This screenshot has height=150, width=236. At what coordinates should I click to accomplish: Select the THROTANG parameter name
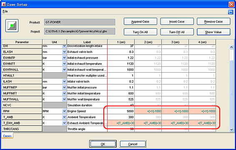(x=22, y=129)
